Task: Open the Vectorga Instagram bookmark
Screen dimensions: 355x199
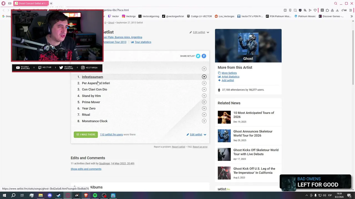Action: [129, 16]
